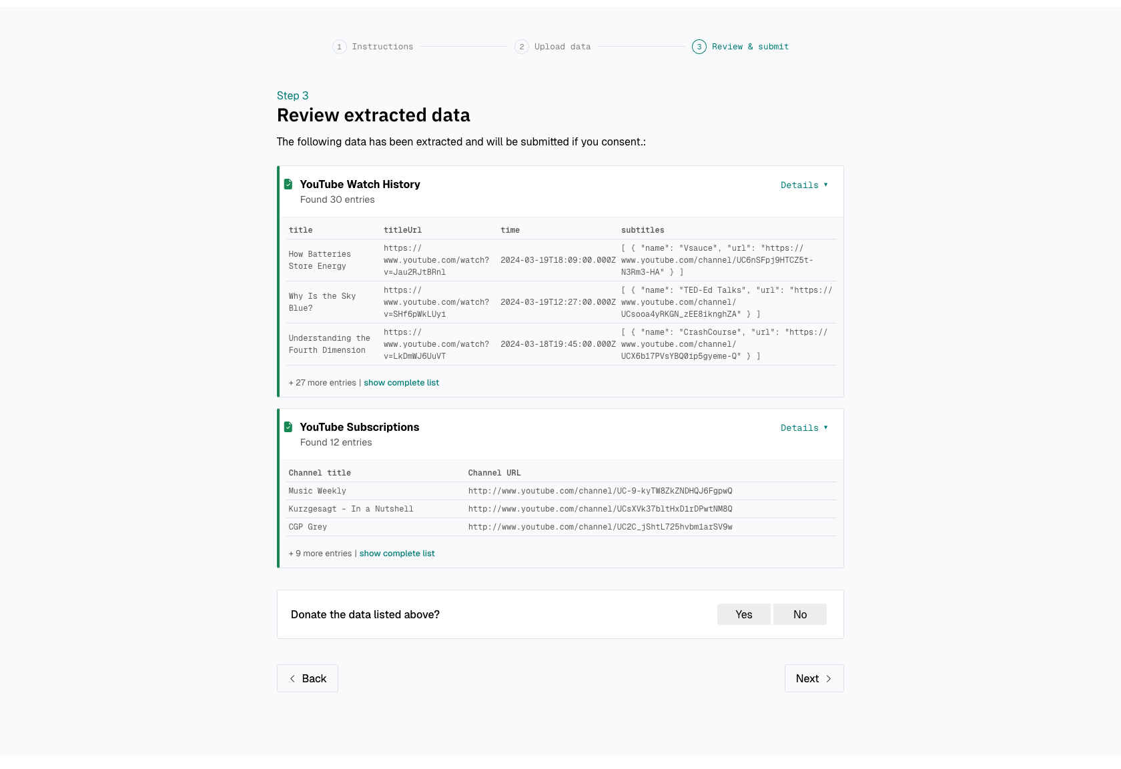Click the Back button's left chevron icon
The height and width of the screenshot is (769, 1121).
click(x=292, y=678)
